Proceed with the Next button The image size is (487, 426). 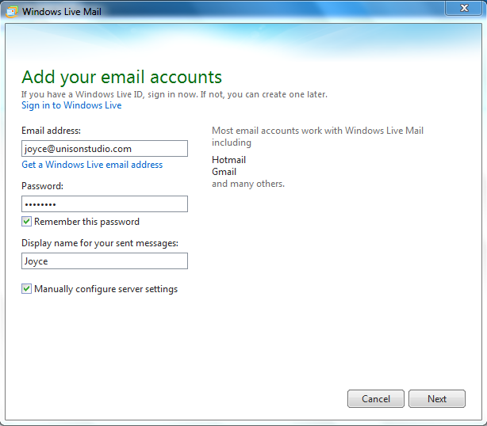(x=437, y=399)
